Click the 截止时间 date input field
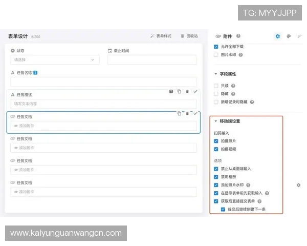The height and width of the screenshot is (246, 307). (152, 60)
